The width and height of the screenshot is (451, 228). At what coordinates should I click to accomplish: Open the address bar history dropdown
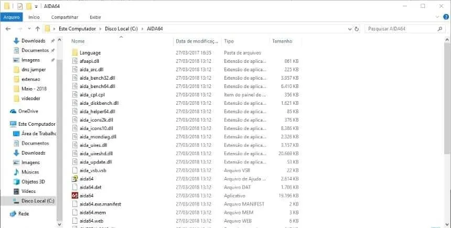coord(350,29)
